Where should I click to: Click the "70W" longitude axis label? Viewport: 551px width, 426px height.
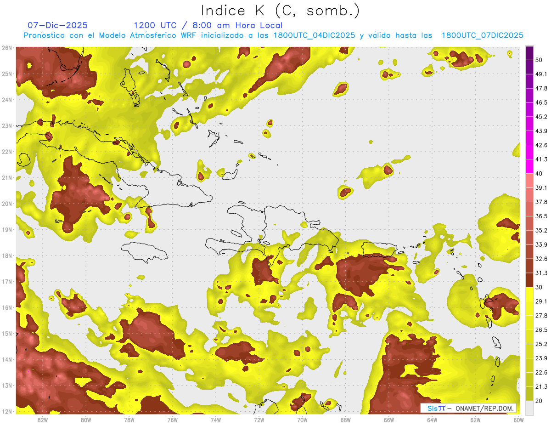(x=302, y=420)
